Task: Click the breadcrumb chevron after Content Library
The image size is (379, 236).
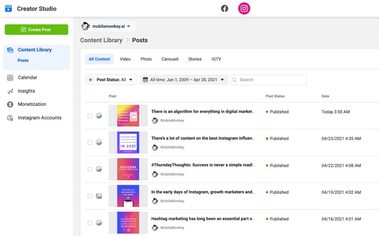Action: click(128, 40)
